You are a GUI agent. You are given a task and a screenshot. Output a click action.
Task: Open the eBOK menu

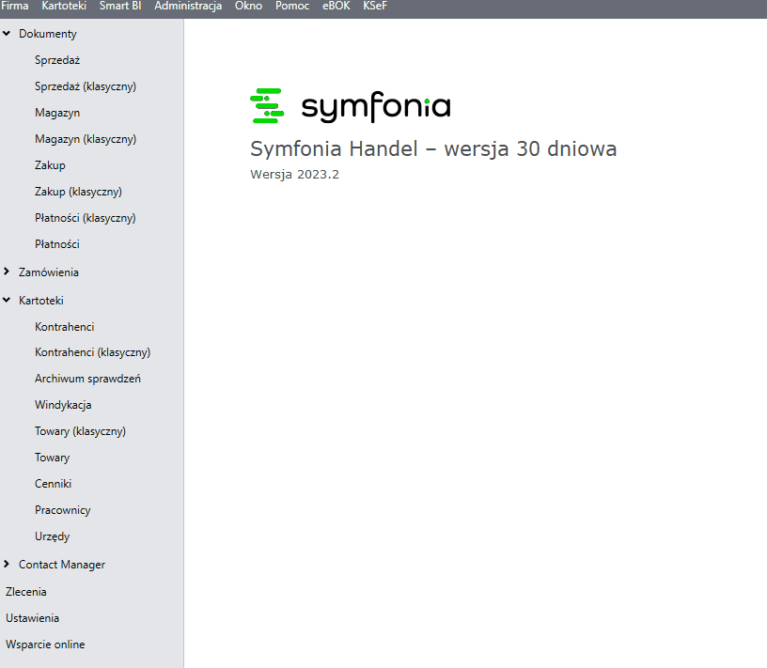pyautogui.click(x=336, y=7)
